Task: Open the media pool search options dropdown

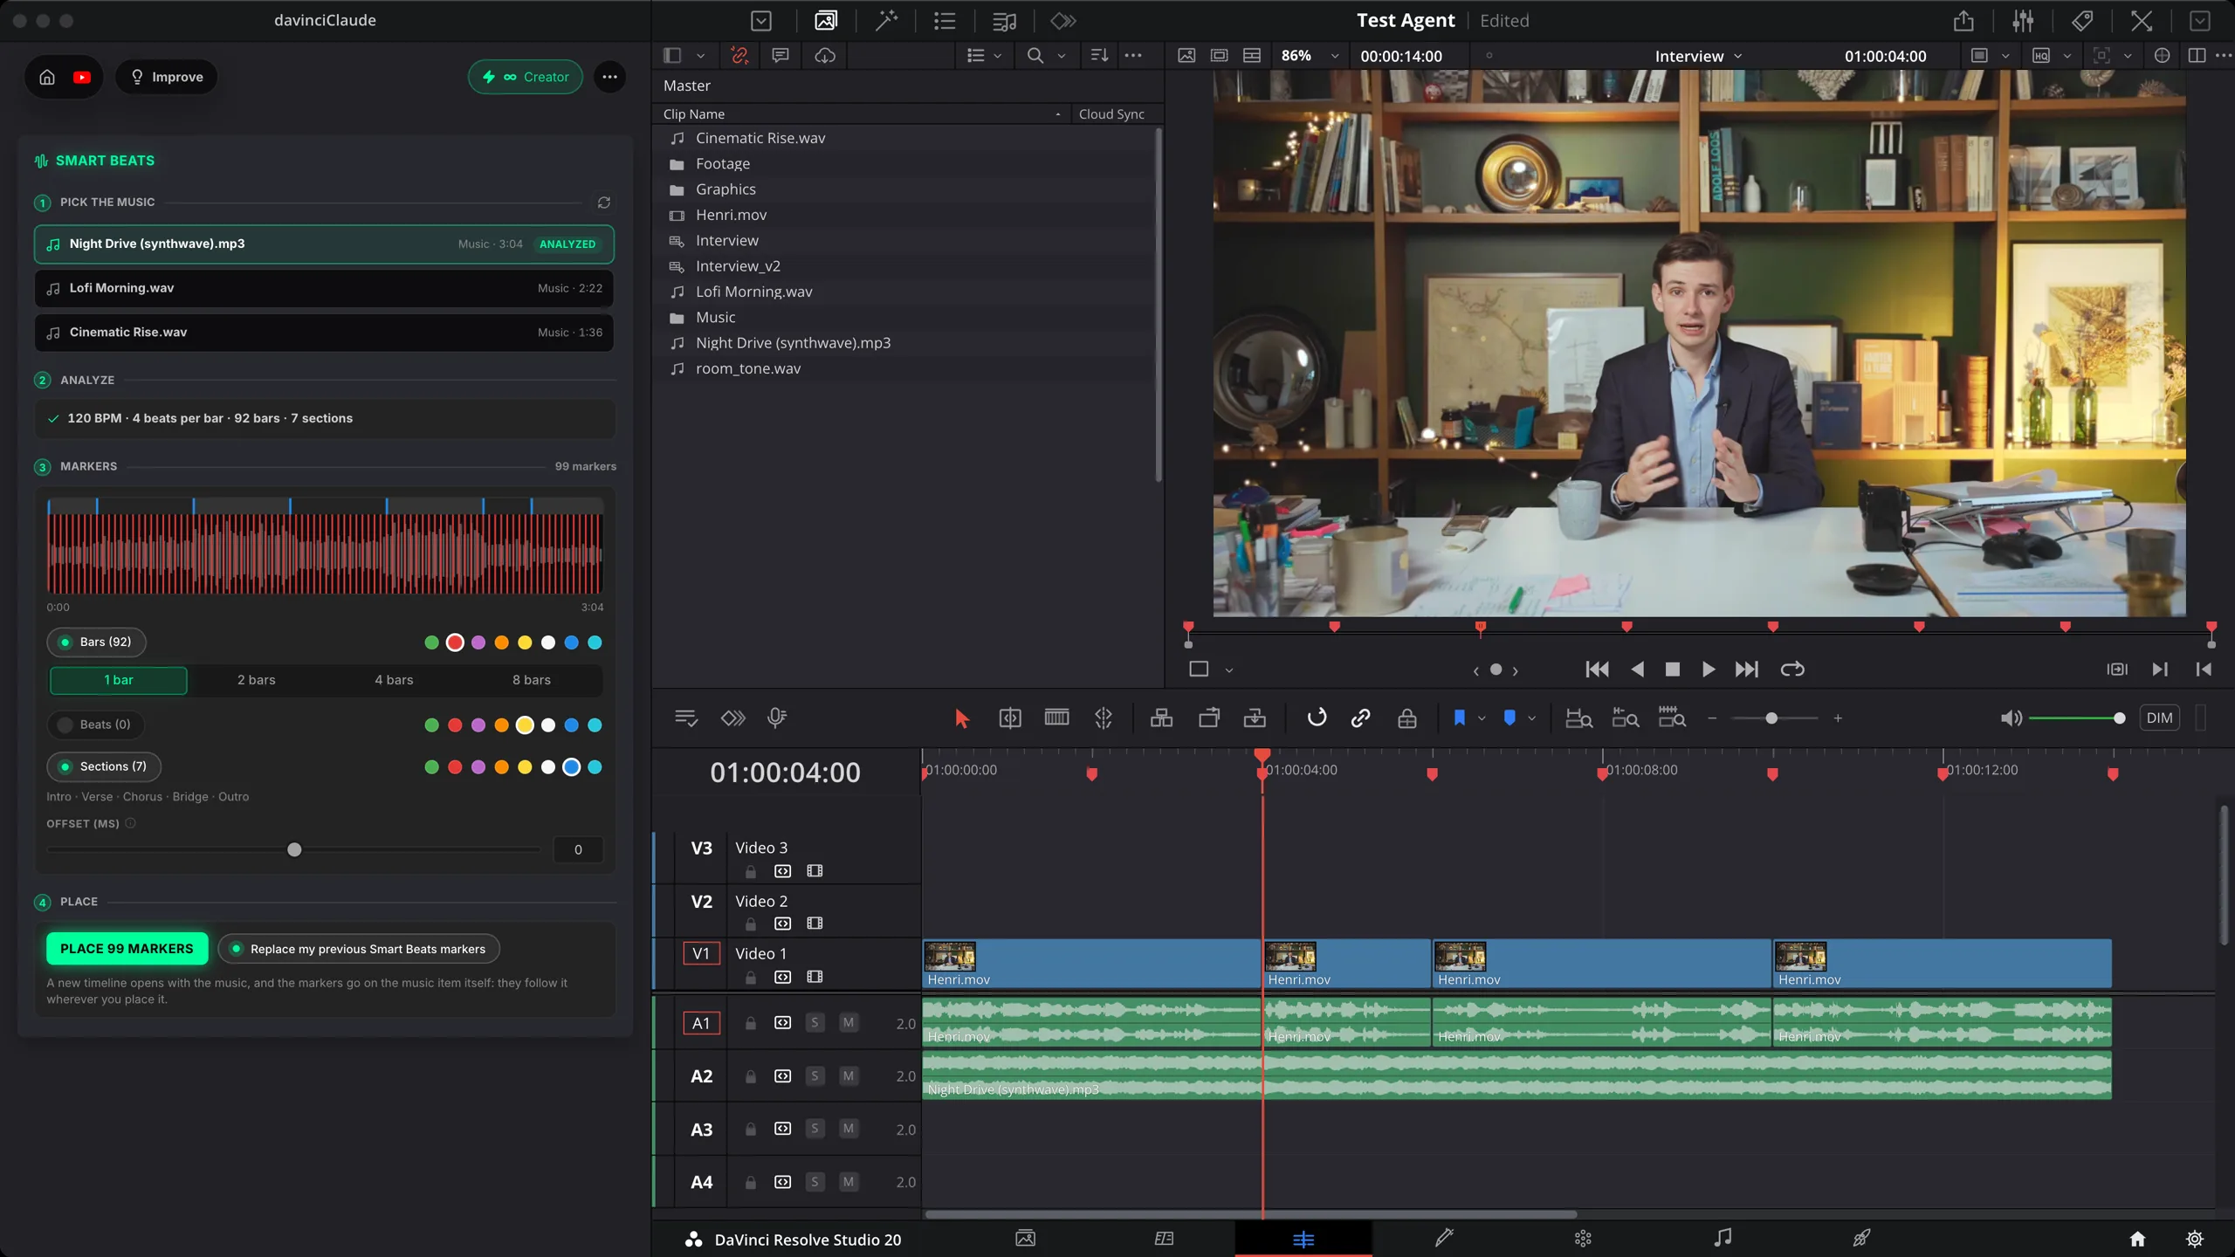Action: tap(1062, 56)
